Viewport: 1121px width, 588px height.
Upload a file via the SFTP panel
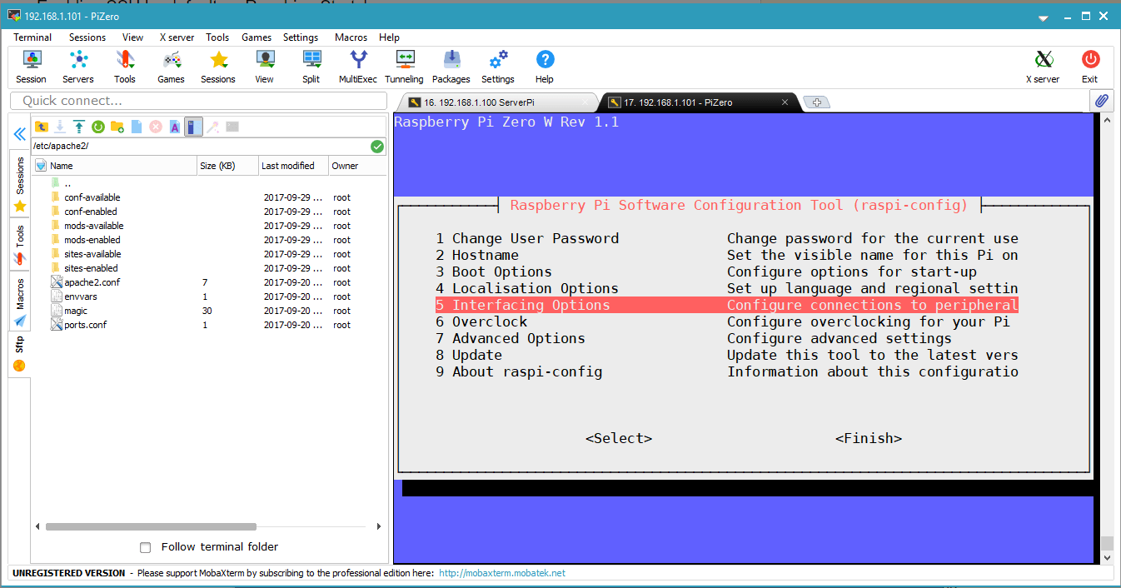click(x=78, y=127)
